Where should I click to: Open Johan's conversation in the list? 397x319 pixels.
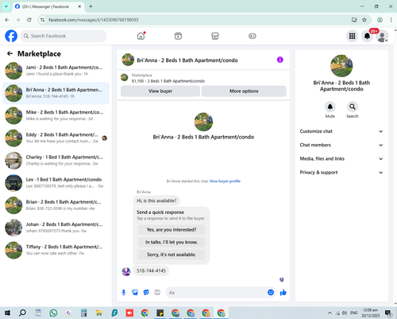(x=56, y=228)
